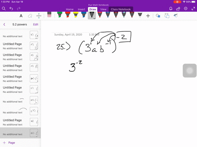Tap the AssistiveTouch floating button
The image size is (197, 147).
click(190, 71)
